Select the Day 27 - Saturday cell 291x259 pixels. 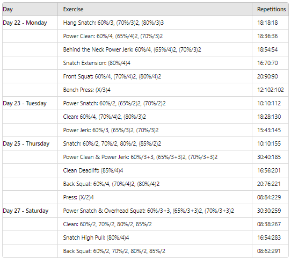tap(30, 211)
